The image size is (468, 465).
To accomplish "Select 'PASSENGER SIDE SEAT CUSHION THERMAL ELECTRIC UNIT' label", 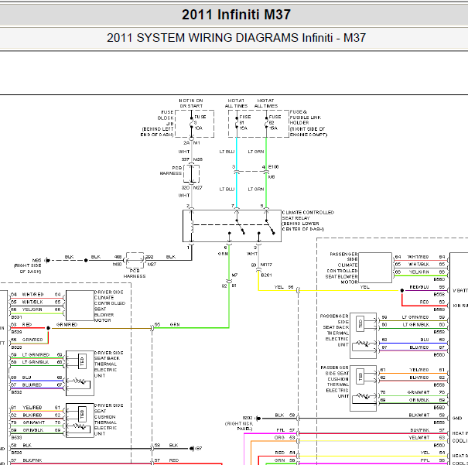I will (x=335, y=381).
